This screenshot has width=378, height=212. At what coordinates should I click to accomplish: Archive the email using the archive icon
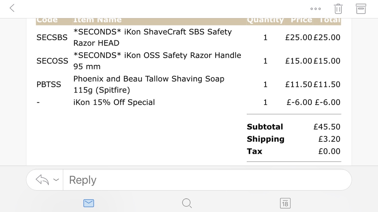click(361, 9)
